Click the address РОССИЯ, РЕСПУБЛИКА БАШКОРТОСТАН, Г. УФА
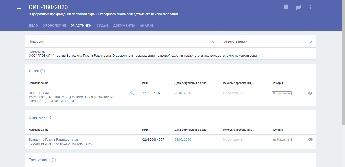This screenshot has width=345, height=167. coord(60,144)
